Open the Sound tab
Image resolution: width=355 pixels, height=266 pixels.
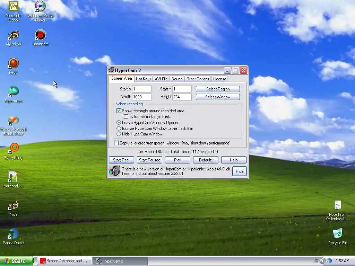pos(177,79)
